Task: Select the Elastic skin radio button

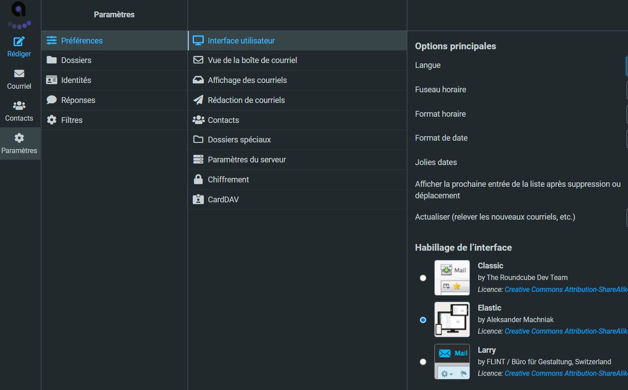Action: 423,320
